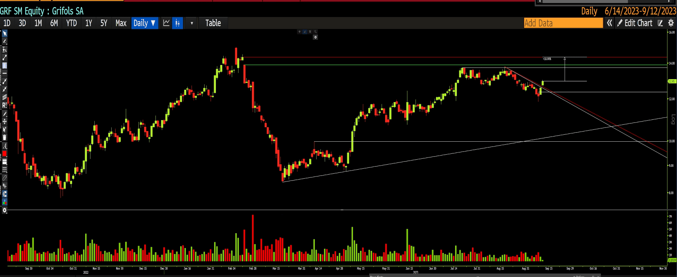The width and height of the screenshot is (677, 277).
Task: Set range to 5Y
Action: pyautogui.click(x=104, y=23)
